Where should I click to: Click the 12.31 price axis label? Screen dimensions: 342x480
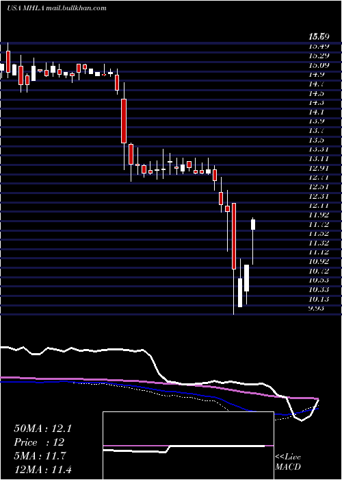[x=319, y=196]
